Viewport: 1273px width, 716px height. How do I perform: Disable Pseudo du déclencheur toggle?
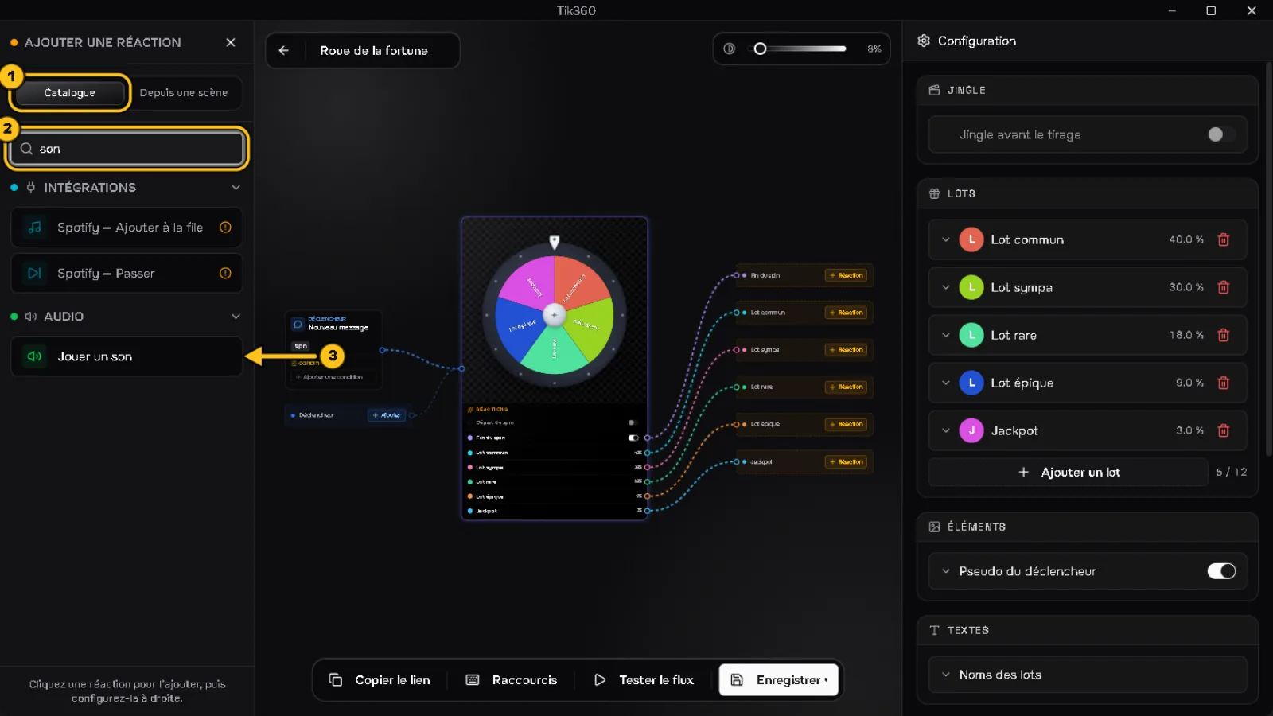coord(1221,571)
